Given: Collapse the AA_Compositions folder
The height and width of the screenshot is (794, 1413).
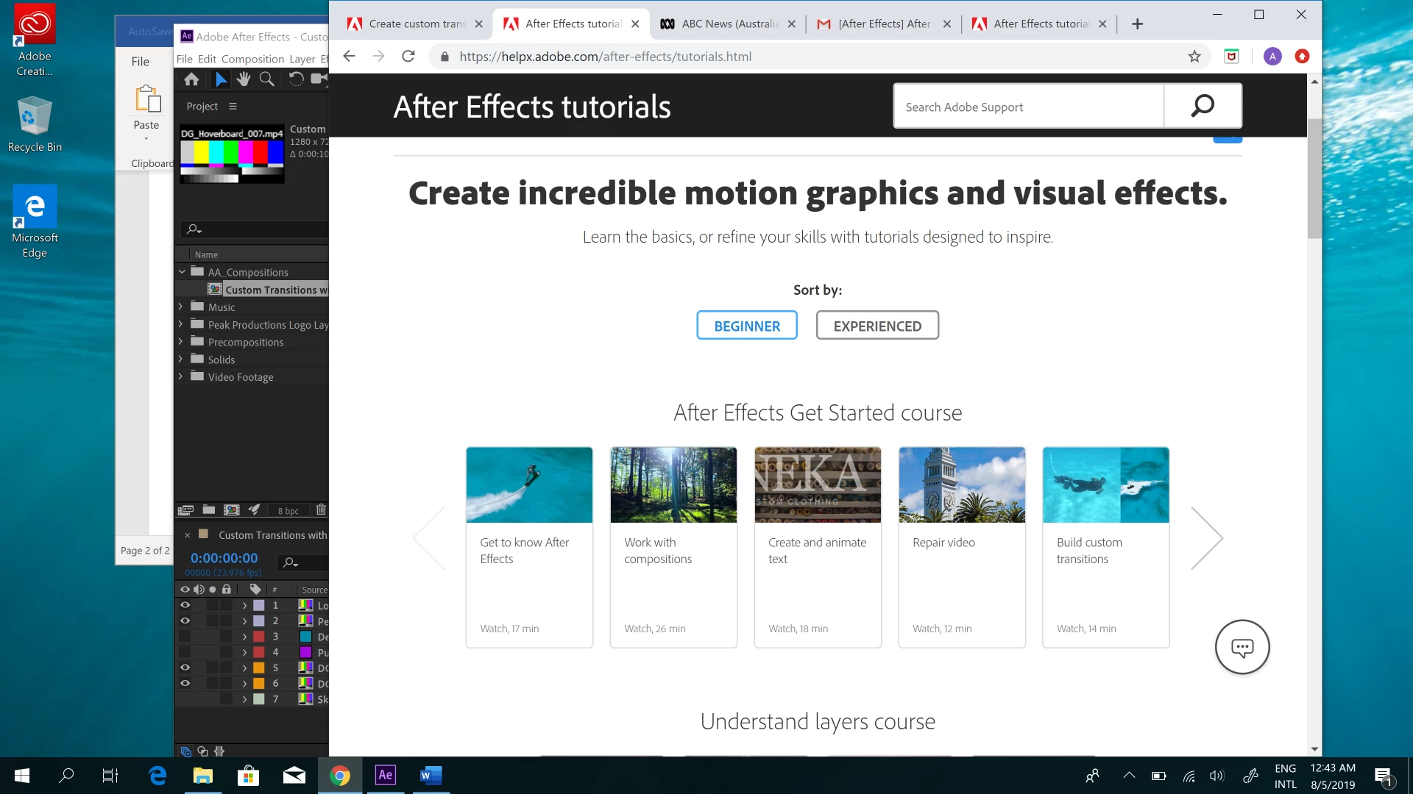Looking at the screenshot, I should (182, 272).
